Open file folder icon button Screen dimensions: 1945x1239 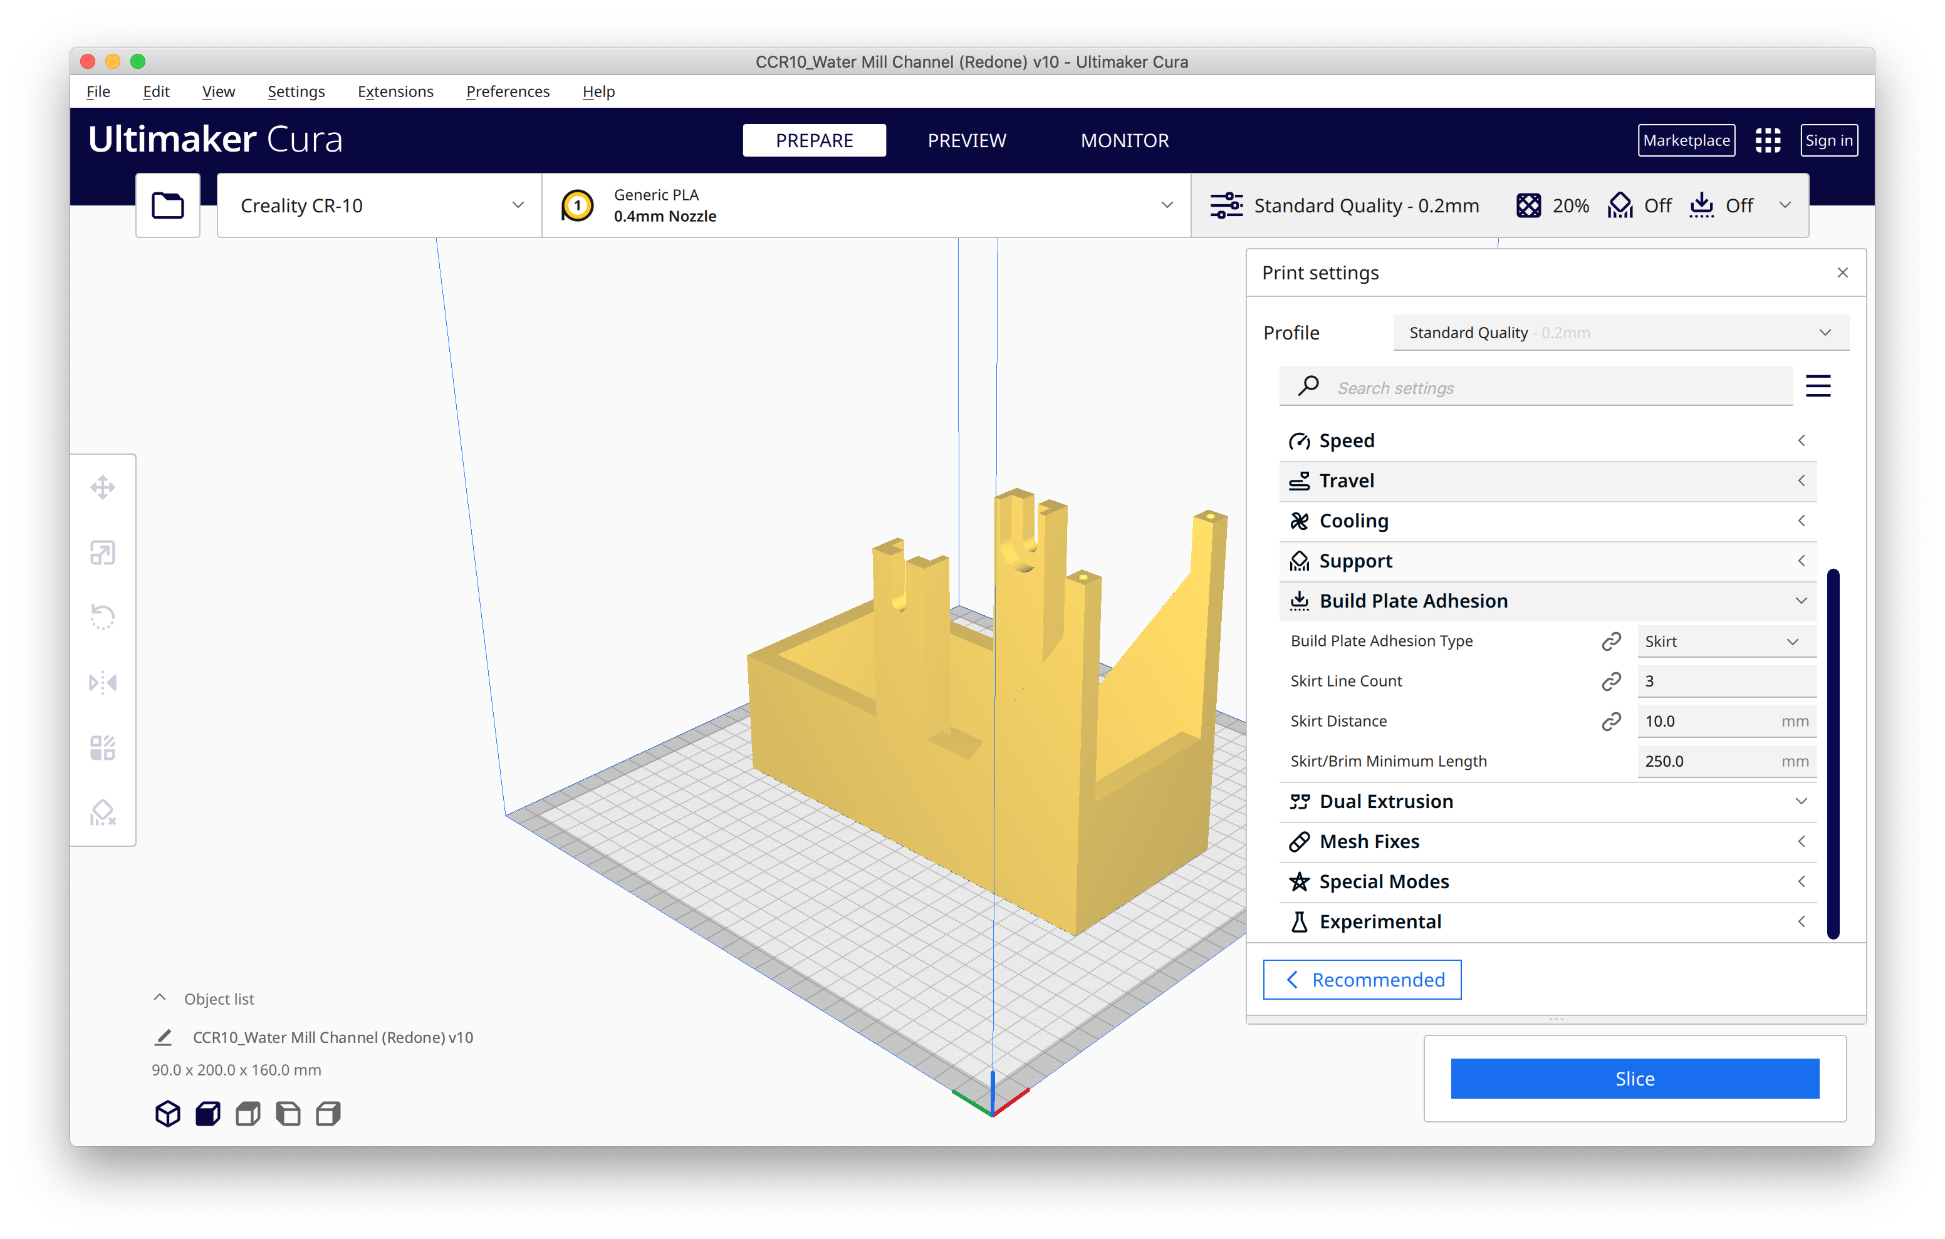[x=167, y=205]
